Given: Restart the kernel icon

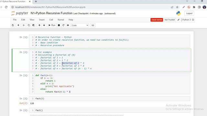Looking at the screenshot, I should (x=63, y=25).
